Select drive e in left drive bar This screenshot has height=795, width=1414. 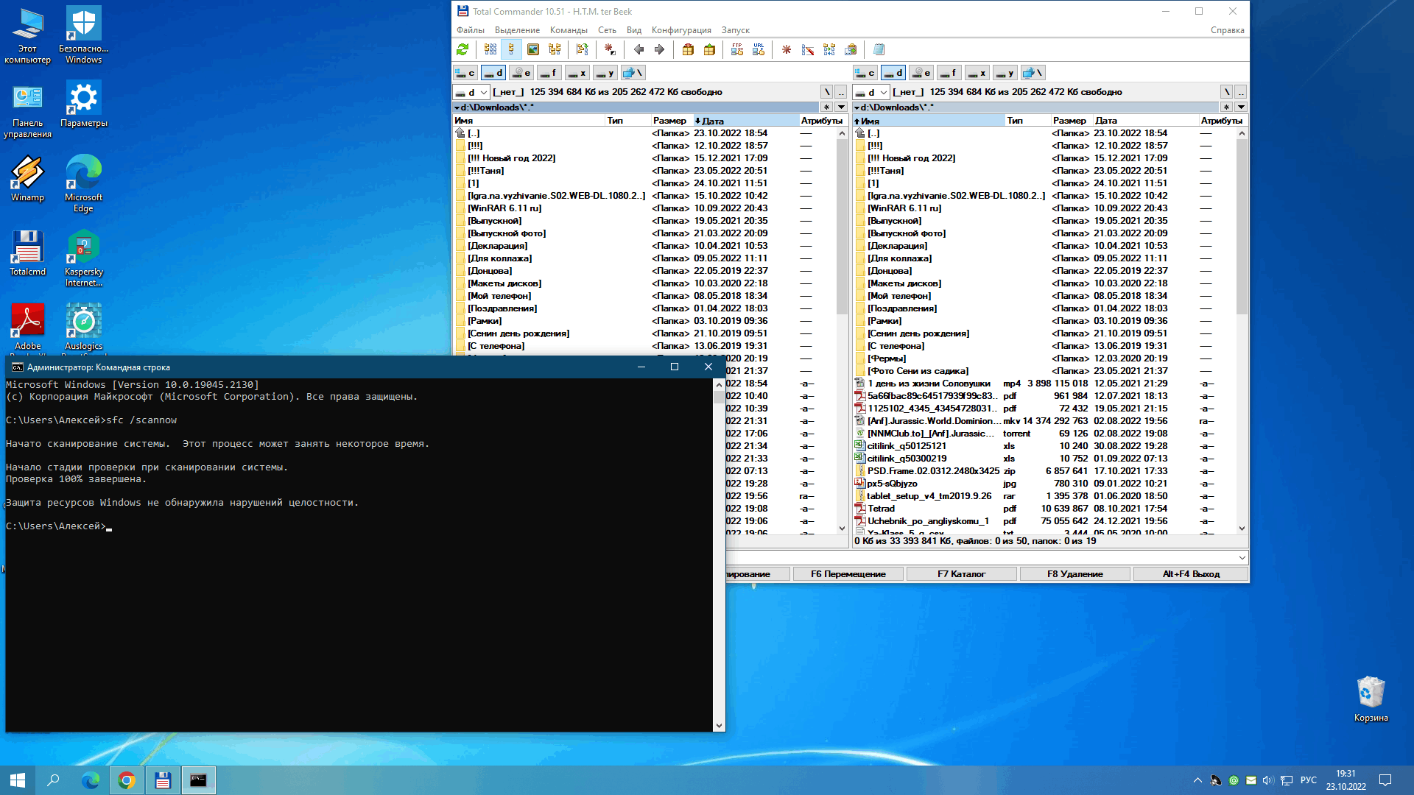pos(521,73)
